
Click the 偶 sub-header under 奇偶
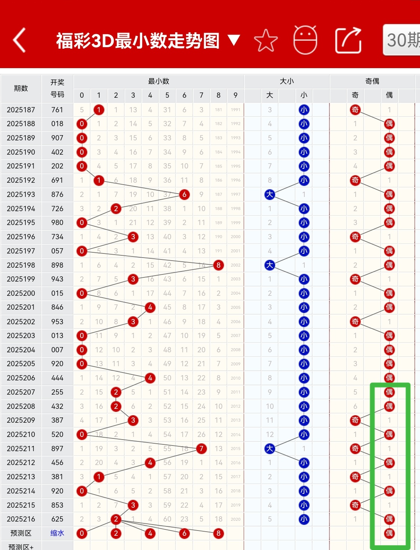point(389,95)
